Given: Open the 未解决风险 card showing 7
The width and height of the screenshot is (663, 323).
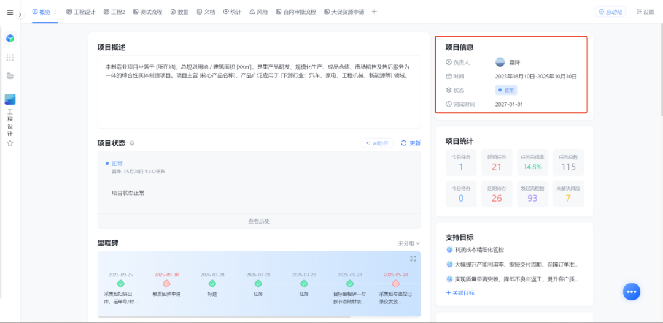Looking at the screenshot, I should pyautogui.click(x=568, y=194).
